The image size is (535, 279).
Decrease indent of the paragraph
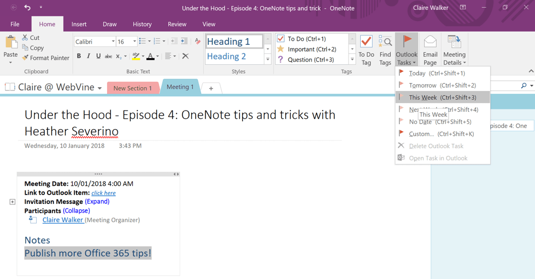(174, 41)
